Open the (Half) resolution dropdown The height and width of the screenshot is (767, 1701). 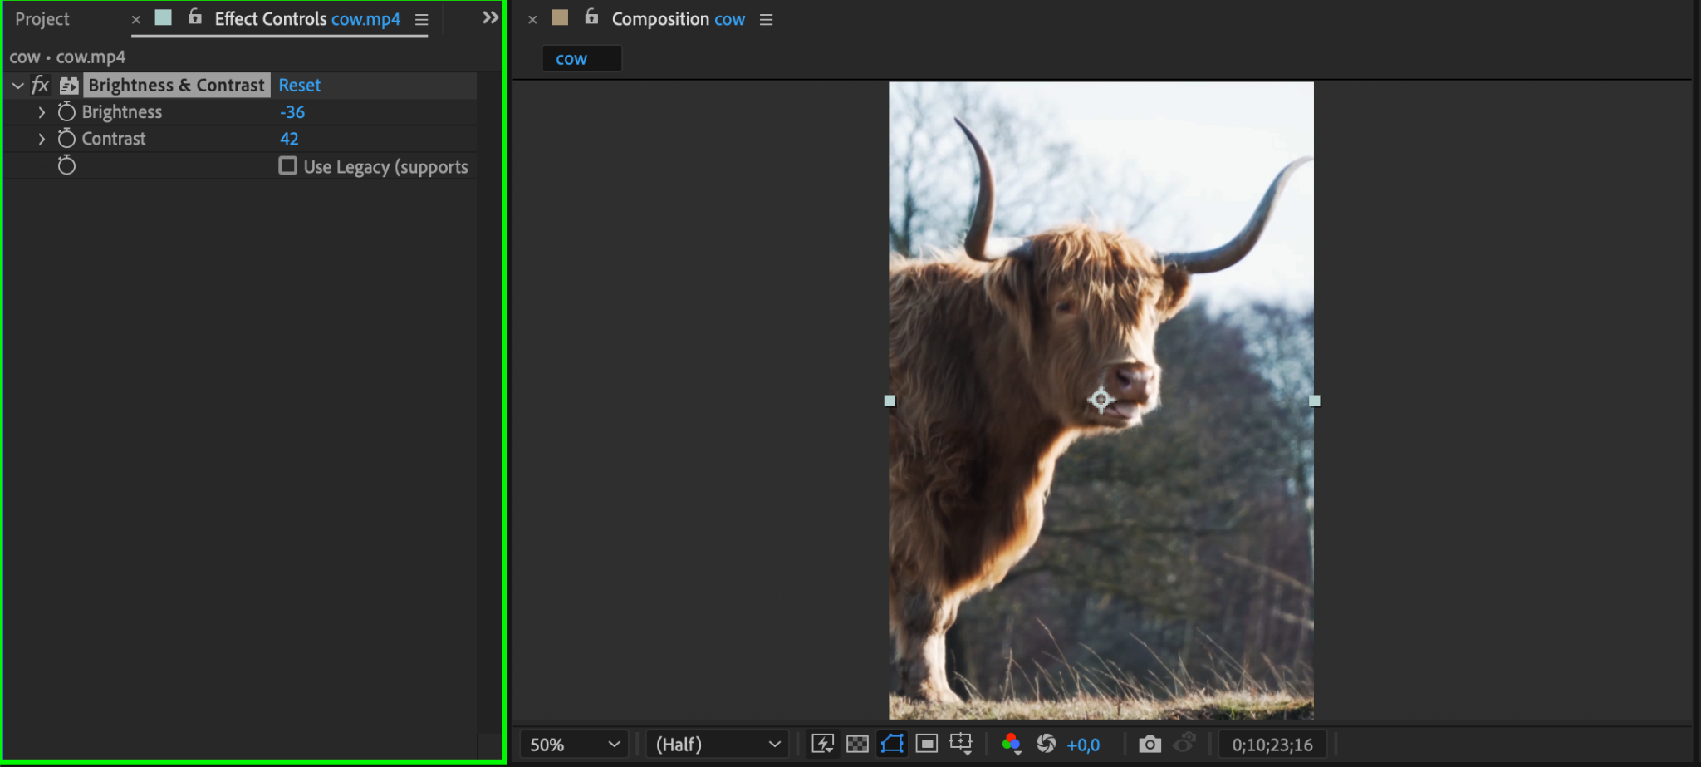pyautogui.click(x=718, y=745)
